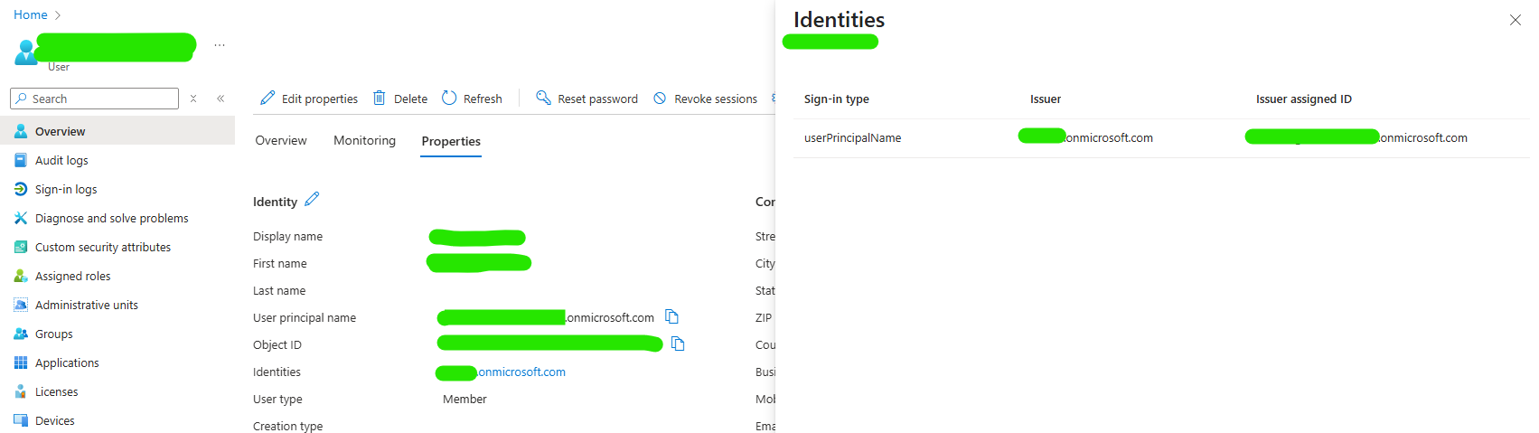Switch to the Monitoring tab

[364, 141]
